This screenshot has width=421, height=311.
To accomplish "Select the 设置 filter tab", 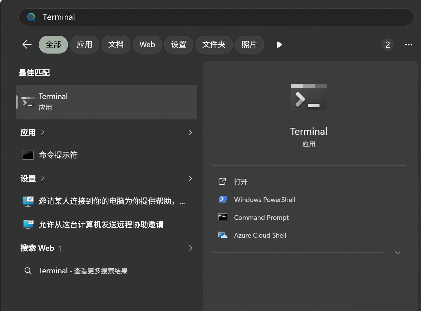I will [178, 45].
